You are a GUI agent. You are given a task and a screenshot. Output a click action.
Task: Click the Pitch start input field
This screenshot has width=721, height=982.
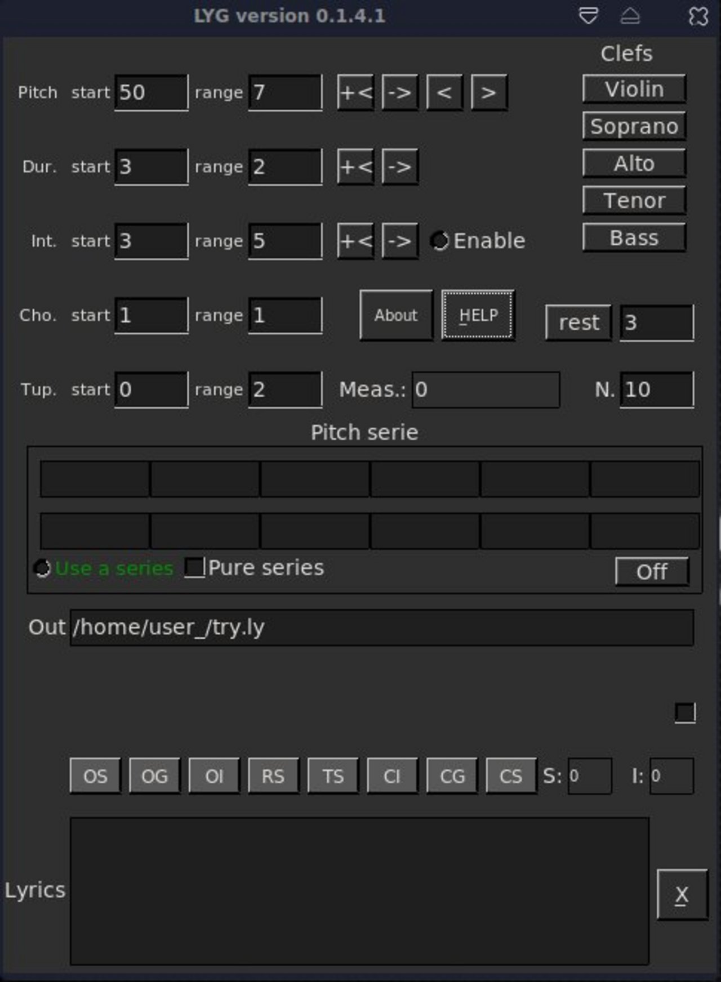(151, 92)
